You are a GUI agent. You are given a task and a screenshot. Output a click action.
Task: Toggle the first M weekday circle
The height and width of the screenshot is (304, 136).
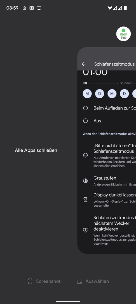87,94
